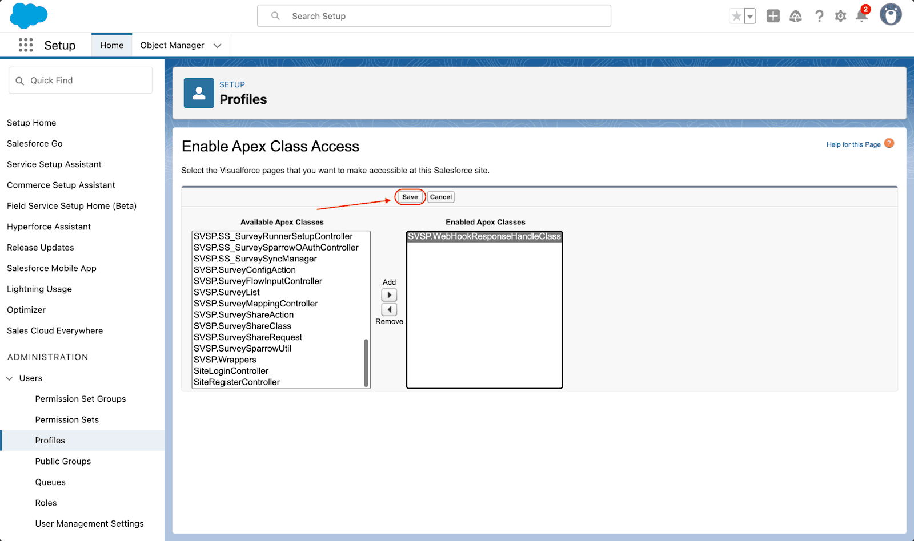Open the favorites list dropdown arrow
914x541 pixels.
(750, 17)
